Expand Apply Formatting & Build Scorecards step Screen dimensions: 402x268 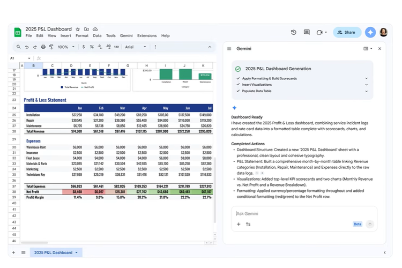(x=367, y=78)
